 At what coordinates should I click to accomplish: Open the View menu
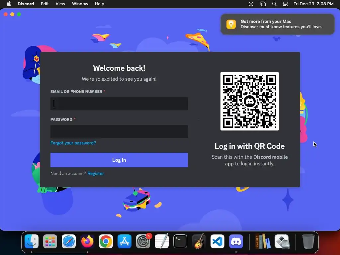pos(60,4)
